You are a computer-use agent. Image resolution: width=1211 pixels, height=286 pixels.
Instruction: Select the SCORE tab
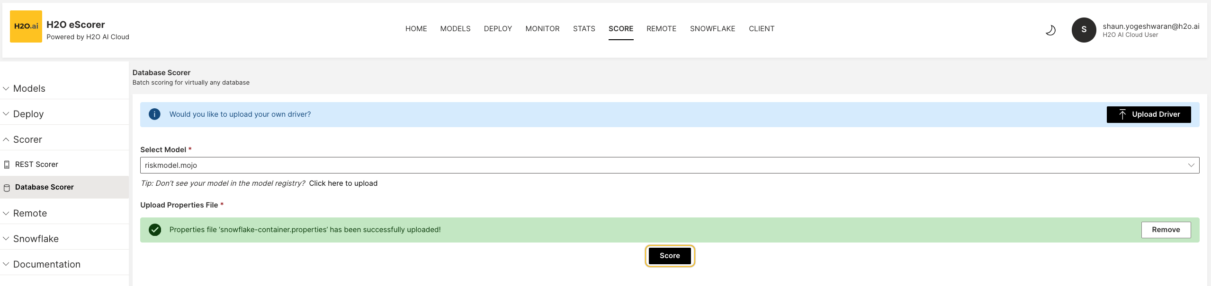621,29
